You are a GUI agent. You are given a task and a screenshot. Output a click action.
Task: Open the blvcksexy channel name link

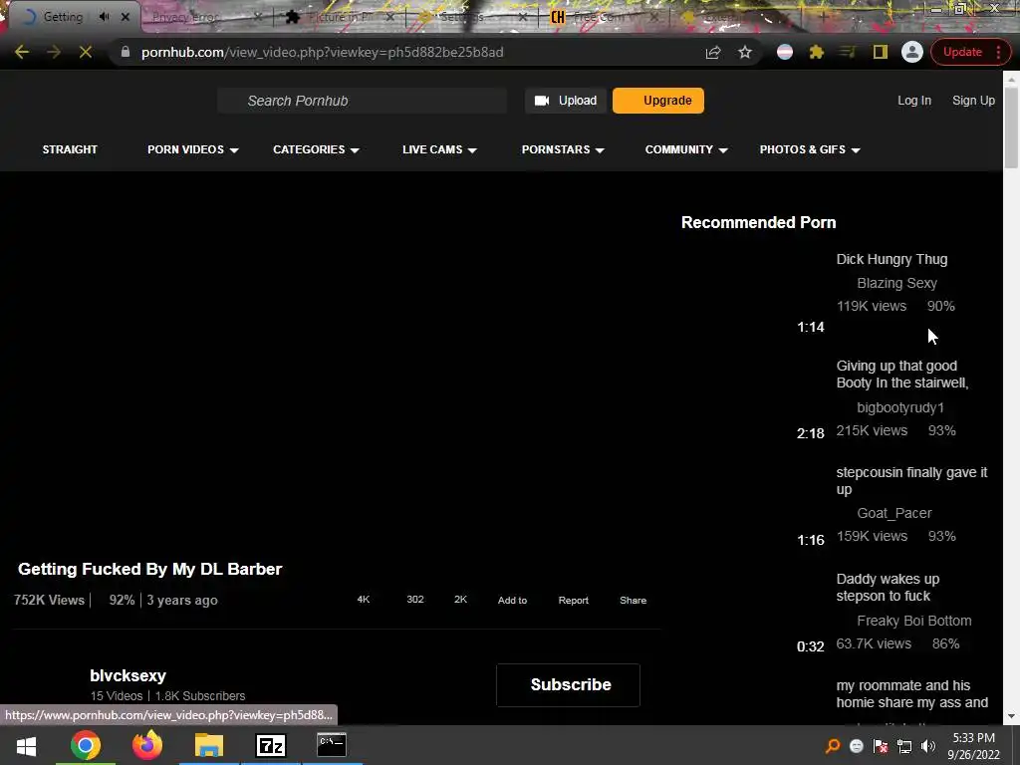pyautogui.click(x=128, y=676)
